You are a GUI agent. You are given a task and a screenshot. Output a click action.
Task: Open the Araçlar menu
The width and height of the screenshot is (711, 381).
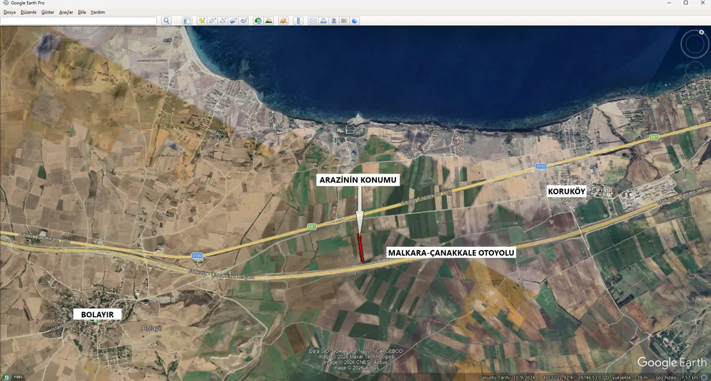click(x=66, y=12)
